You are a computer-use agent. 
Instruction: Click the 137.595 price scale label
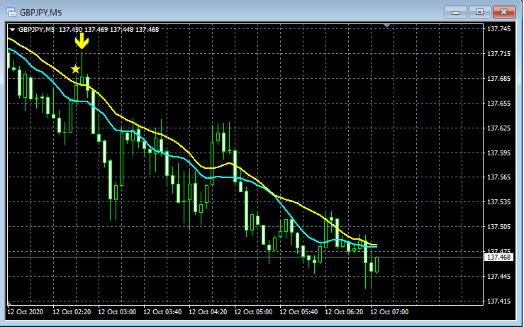tap(499, 153)
